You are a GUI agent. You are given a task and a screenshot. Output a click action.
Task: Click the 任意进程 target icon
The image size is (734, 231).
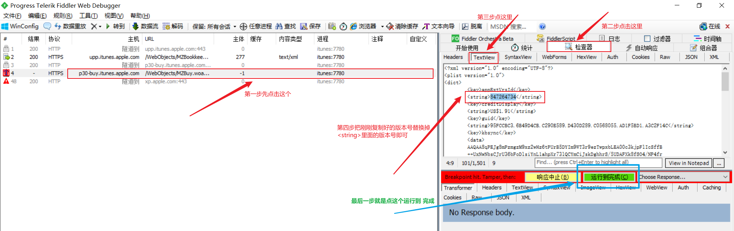(x=243, y=26)
